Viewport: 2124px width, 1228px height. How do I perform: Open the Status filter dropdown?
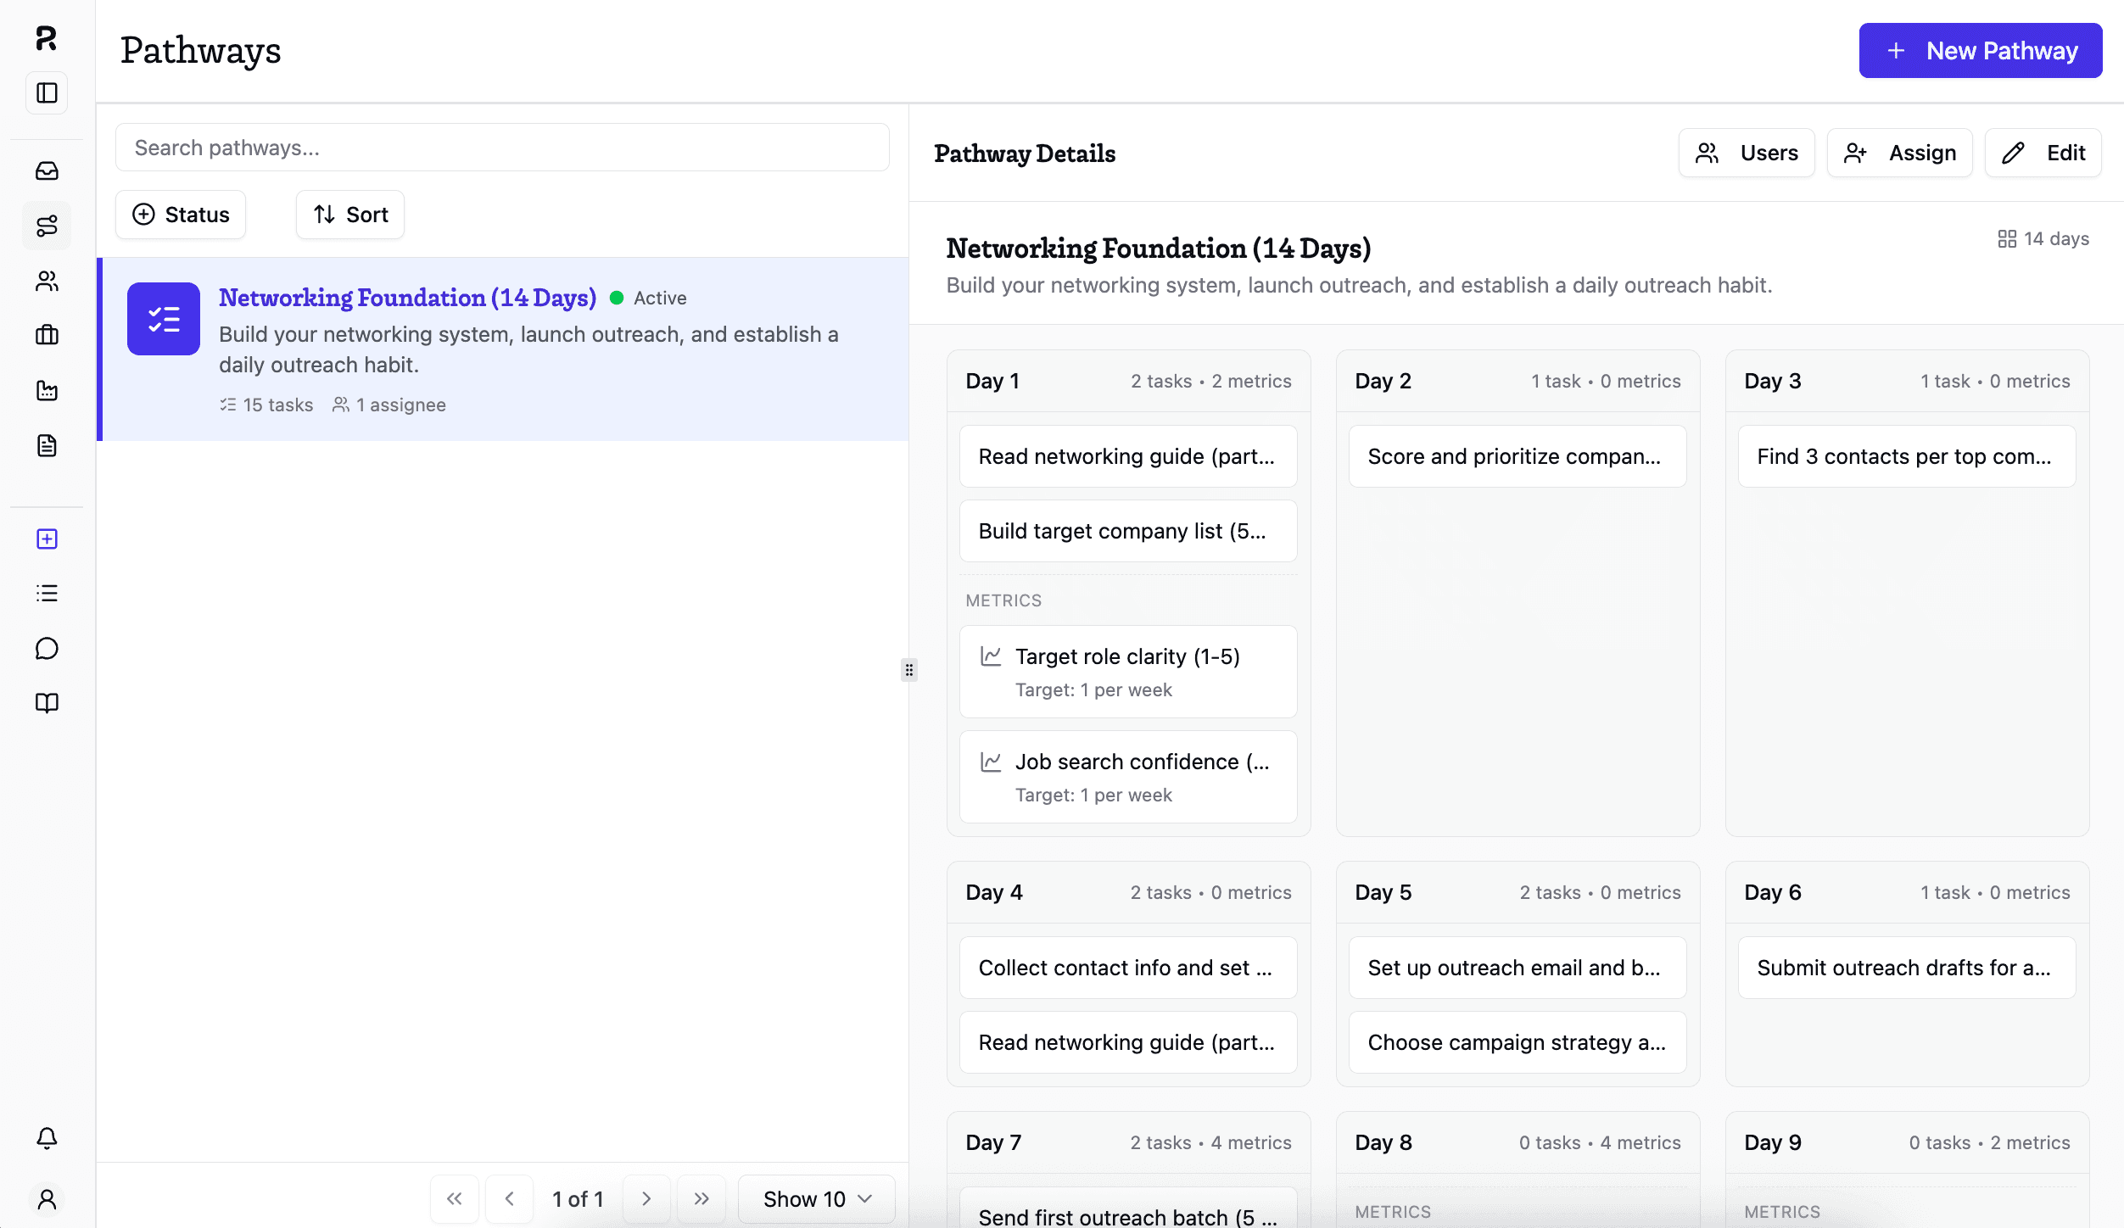pos(181,215)
